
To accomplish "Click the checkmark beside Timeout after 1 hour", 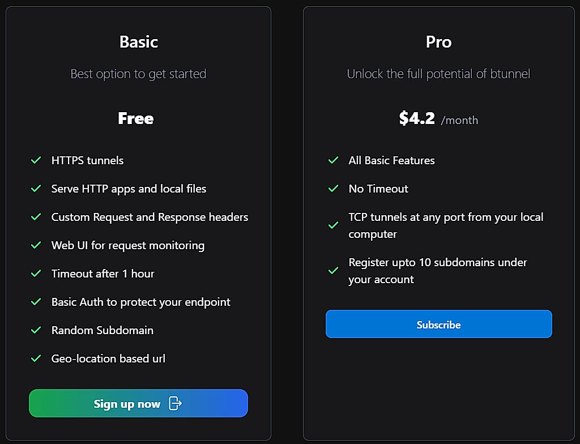I will click(35, 274).
